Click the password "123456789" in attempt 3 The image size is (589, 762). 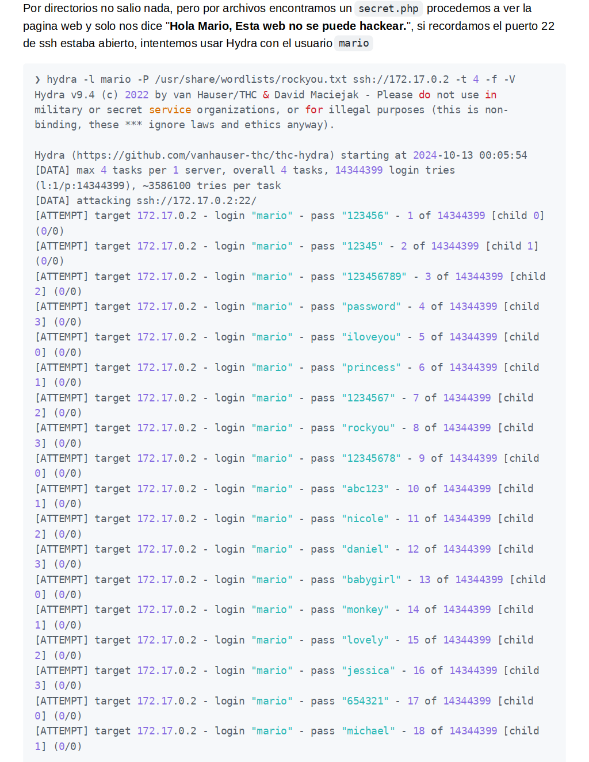374,277
